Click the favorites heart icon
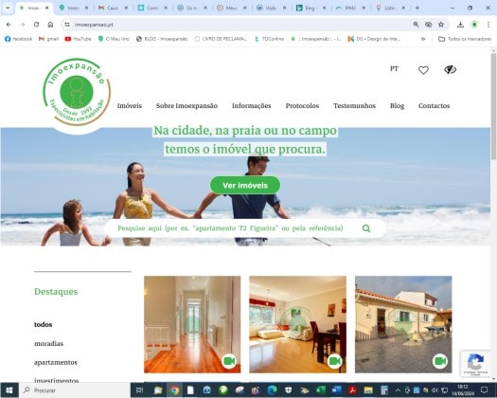Viewport: 497px width, 398px height. 423,70
